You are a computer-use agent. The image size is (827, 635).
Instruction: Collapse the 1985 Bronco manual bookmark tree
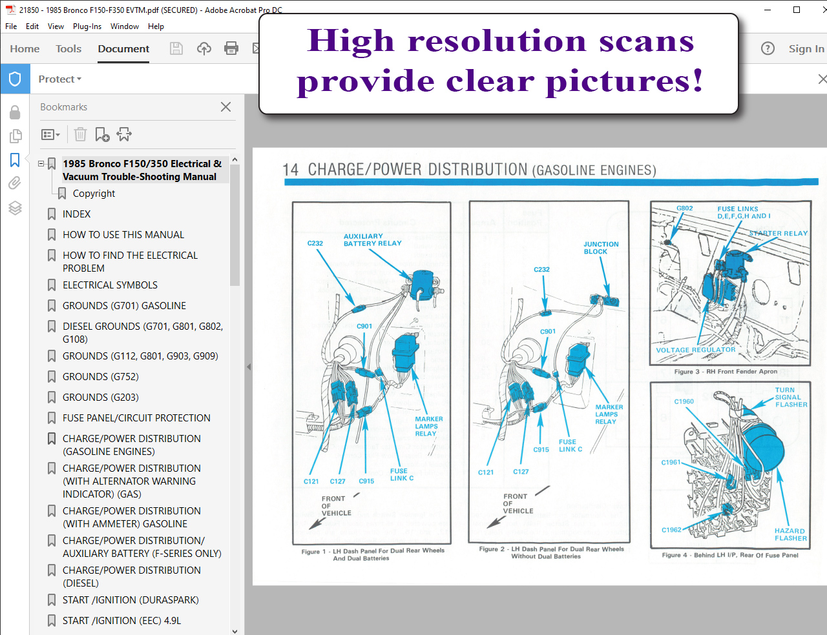41,164
